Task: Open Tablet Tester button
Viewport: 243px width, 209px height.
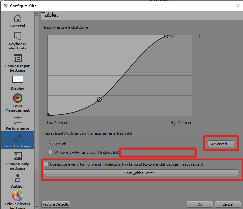Action: tap(141, 173)
